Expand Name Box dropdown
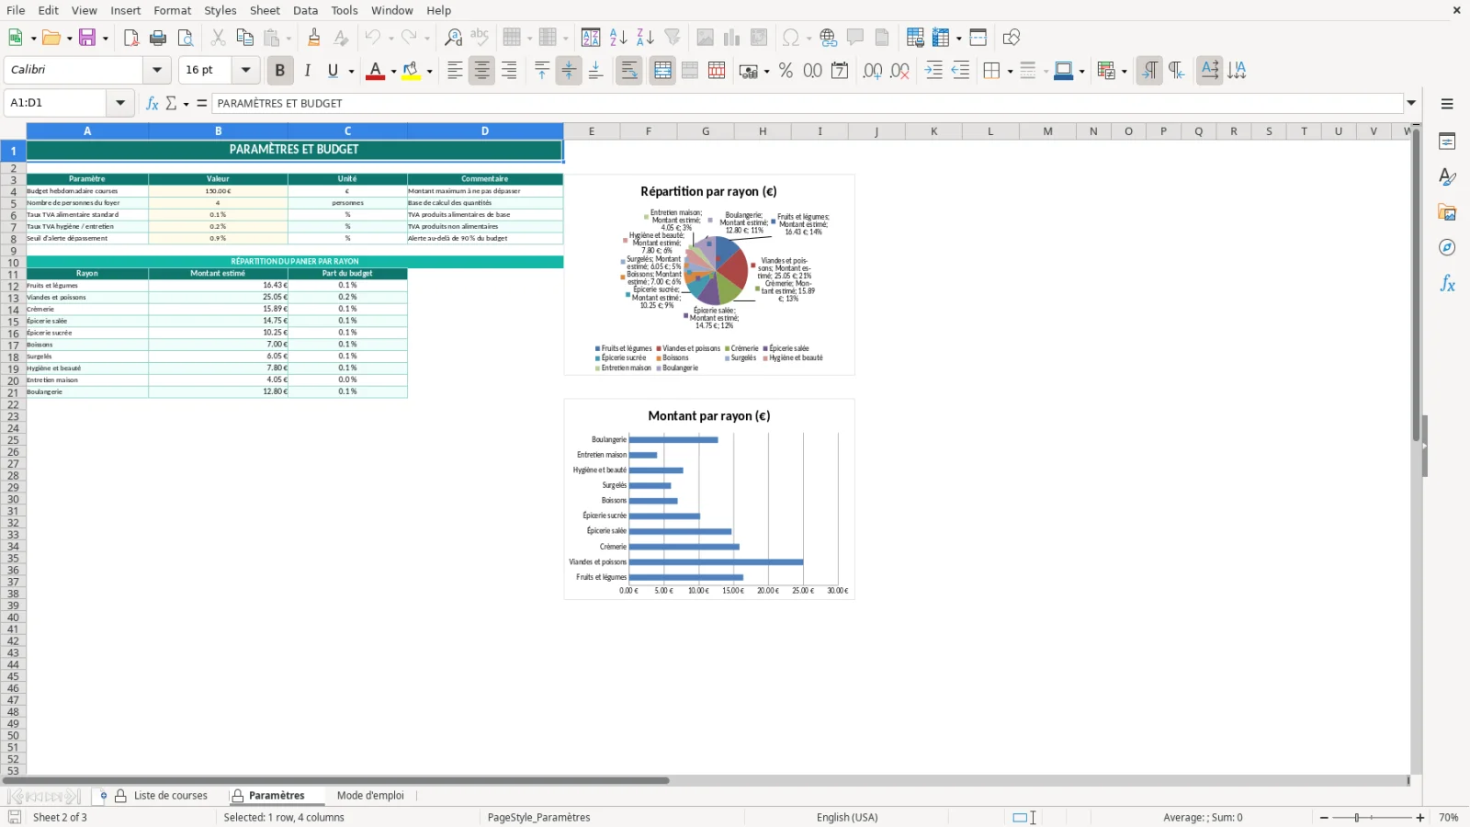Image resolution: width=1470 pixels, height=827 pixels. [120, 103]
